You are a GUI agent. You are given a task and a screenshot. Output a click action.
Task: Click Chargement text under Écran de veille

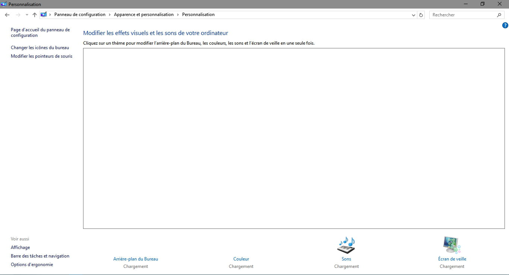pyautogui.click(x=452, y=266)
